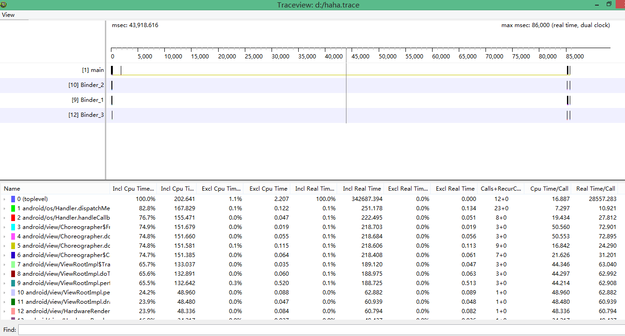
Task: Open the View menu
Action: tap(8, 15)
